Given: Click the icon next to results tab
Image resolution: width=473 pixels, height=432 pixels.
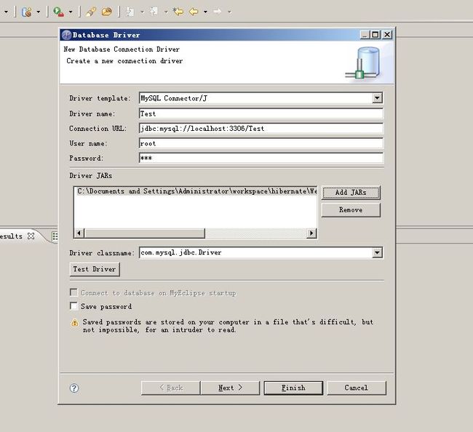Looking at the screenshot, I should point(55,236).
